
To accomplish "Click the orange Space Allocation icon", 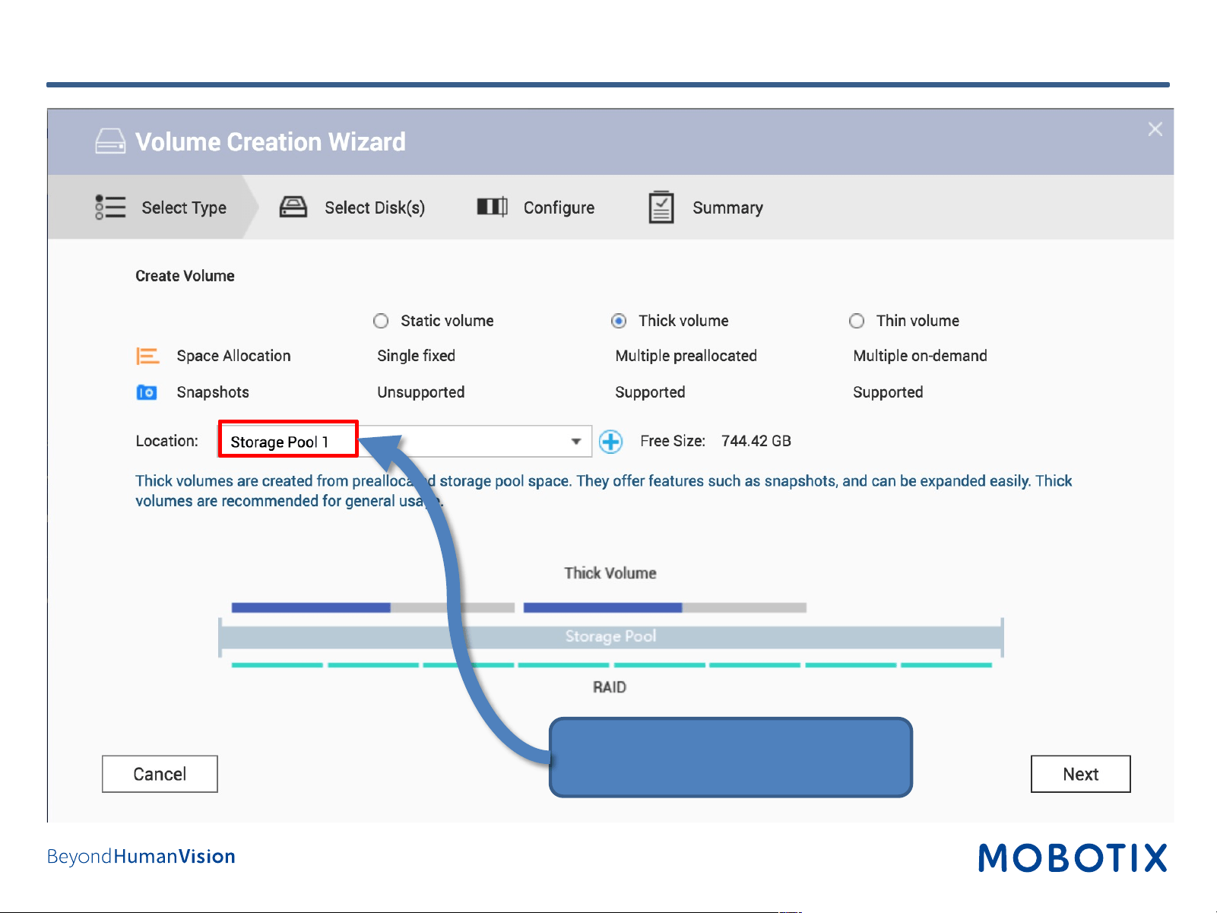I will pyautogui.click(x=147, y=356).
